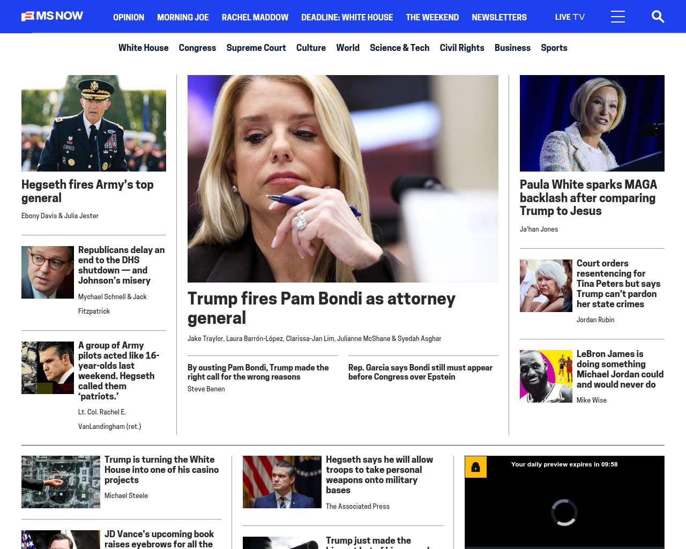Read LeBron James Michael Jordan article
The height and width of the screenshot is (549, 686).
point(620,369)
